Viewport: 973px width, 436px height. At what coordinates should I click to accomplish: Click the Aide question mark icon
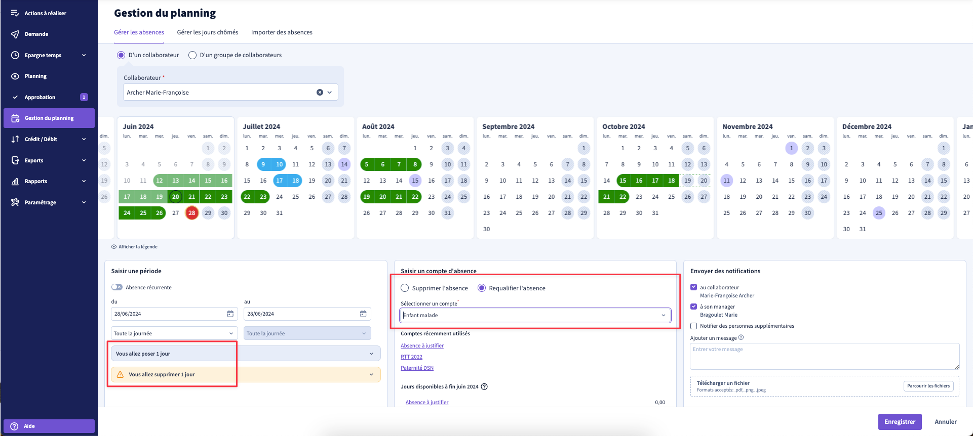click(x=14, y=426)
